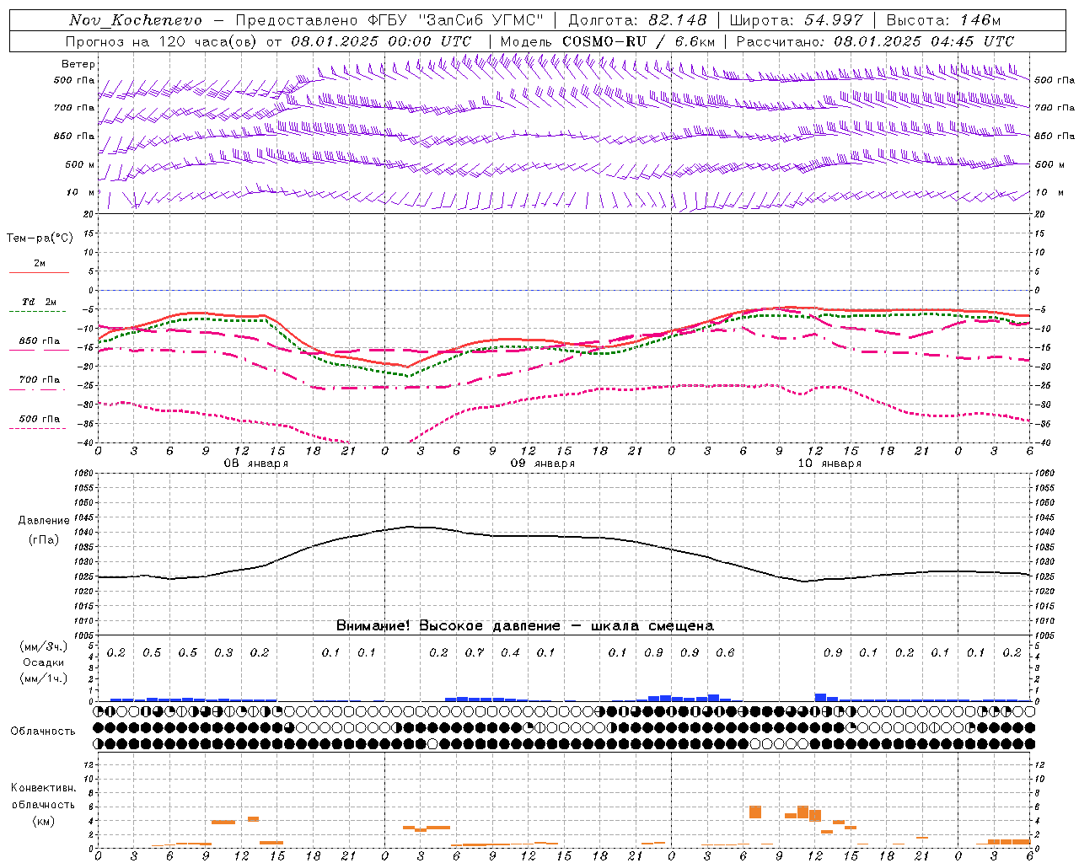This screenshot has height=863, width=1079.
Task: Click the high pressure warning text
Action: (x=524, y=625)
